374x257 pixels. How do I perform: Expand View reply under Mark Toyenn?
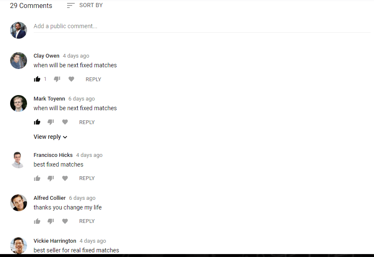(50, 137)
